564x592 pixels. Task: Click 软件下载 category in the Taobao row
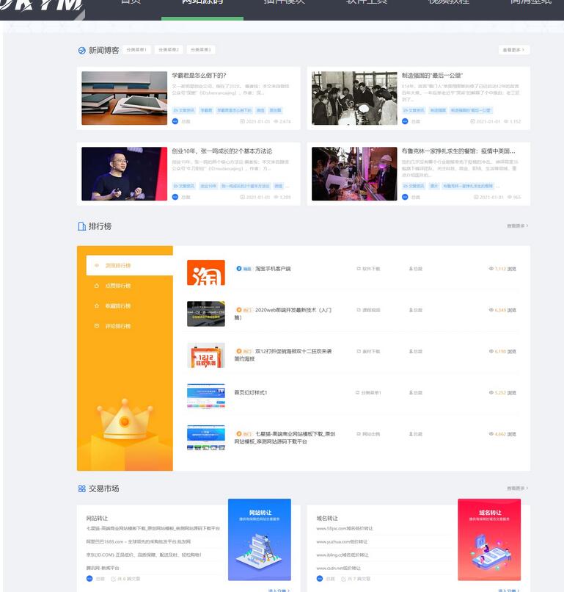coord(368,269)
